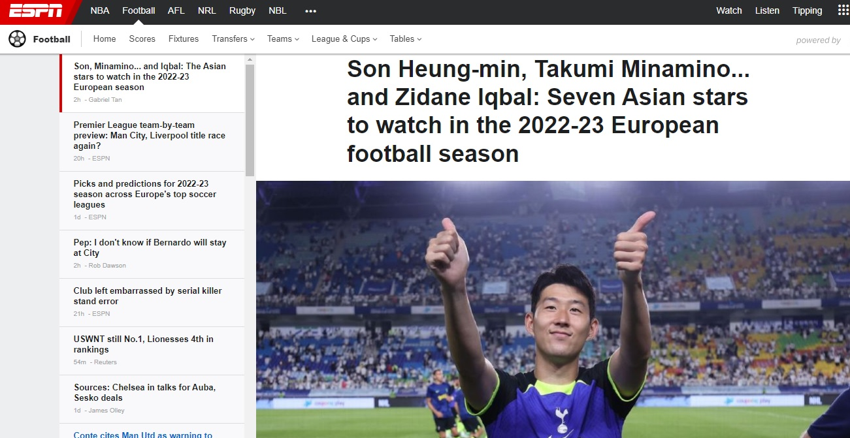Go to AFL section
Image resolution: width=850 pixels, height=438 pixels.
point(176,10)
